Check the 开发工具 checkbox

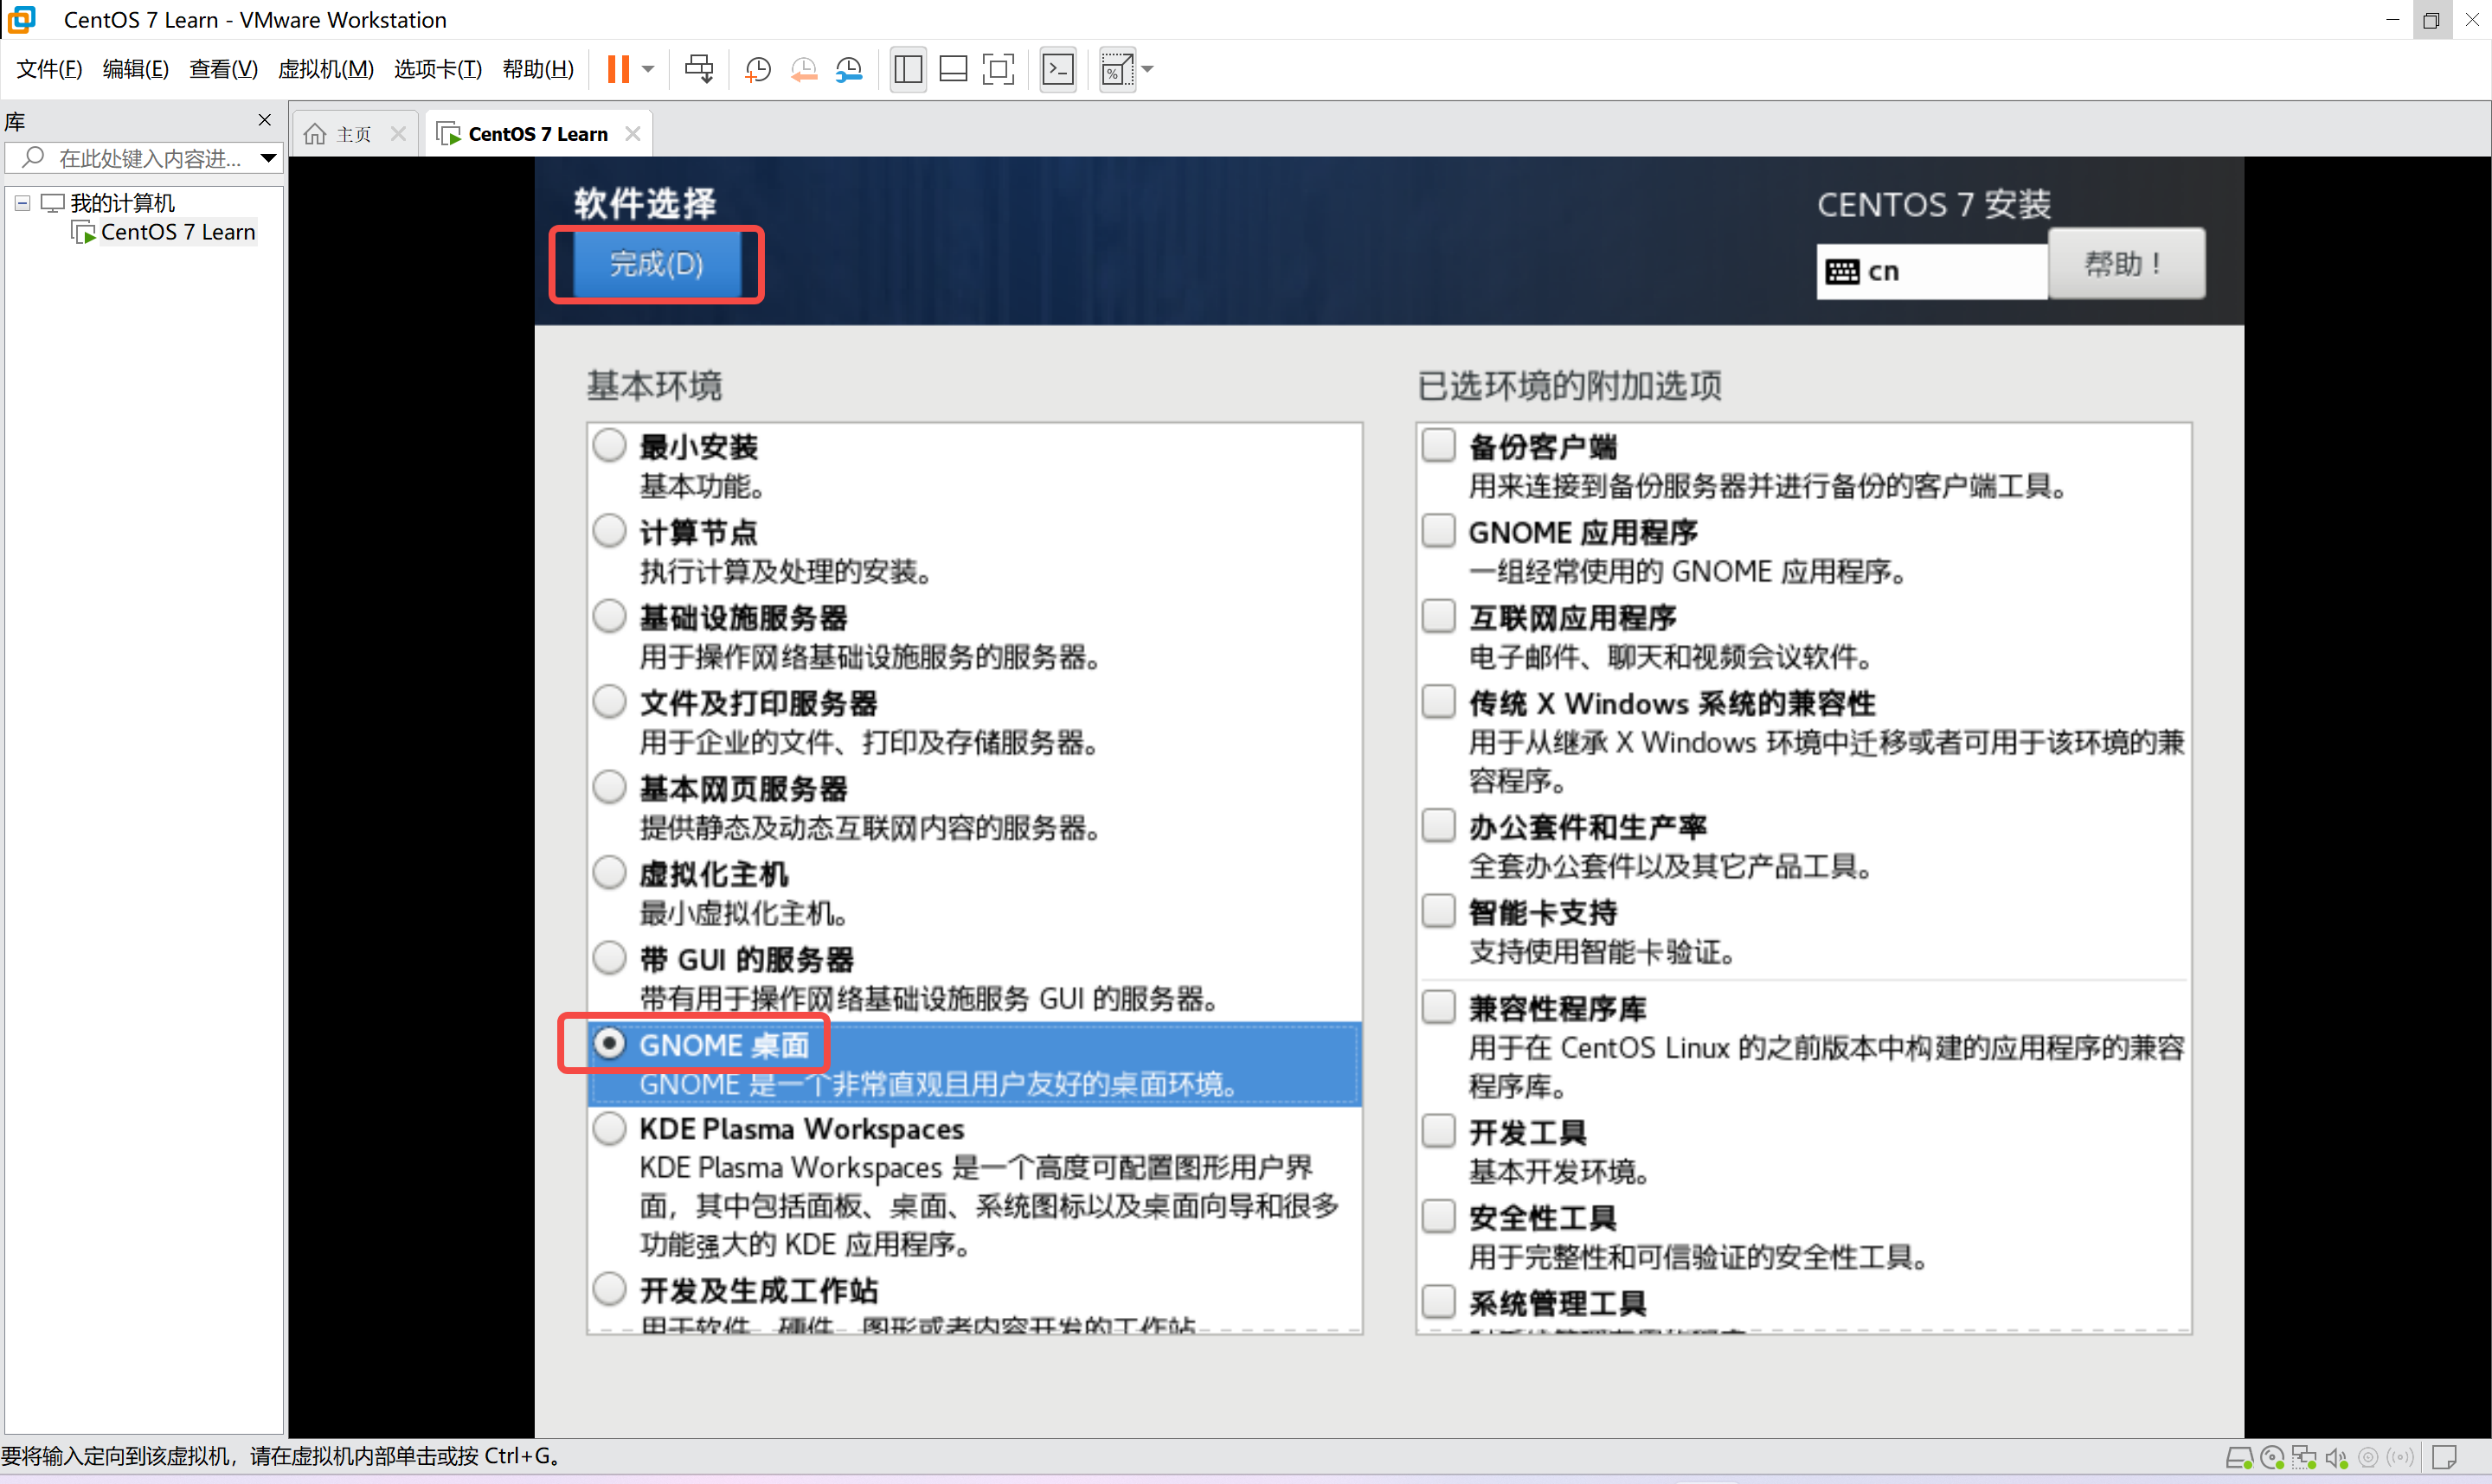1439,1131
